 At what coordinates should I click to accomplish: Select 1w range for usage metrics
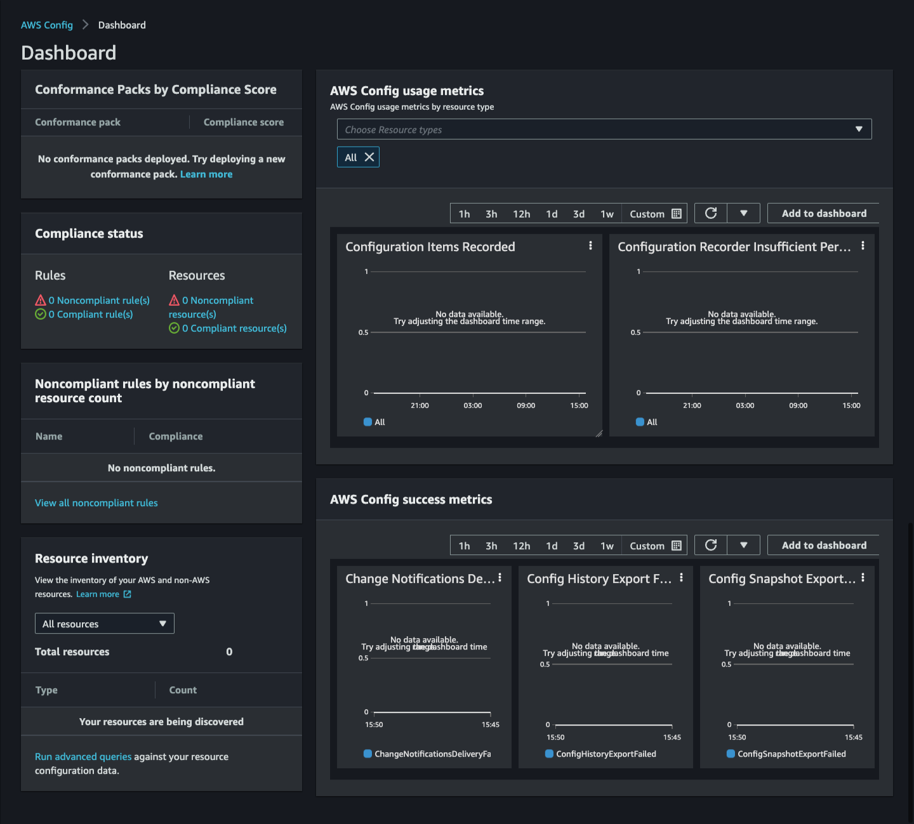(607, 214)
